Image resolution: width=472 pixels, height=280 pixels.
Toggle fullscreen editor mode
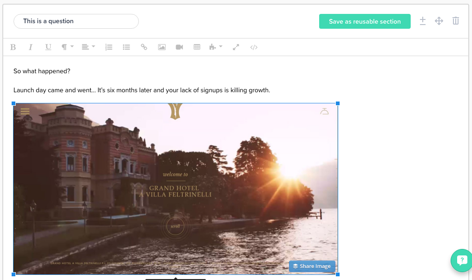(x=236, y=47)
